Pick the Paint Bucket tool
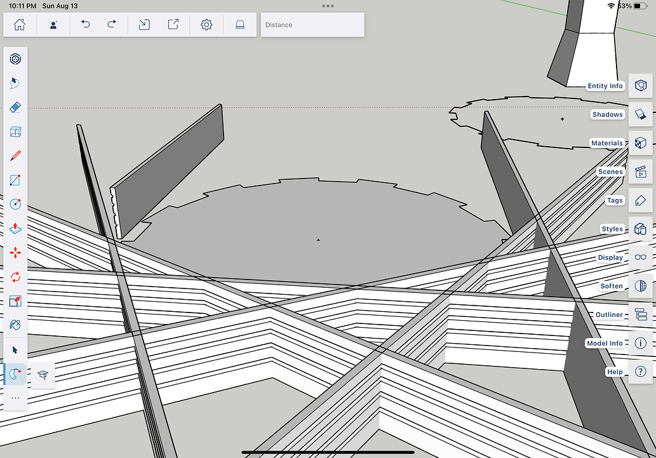Viewport: 656px width, 458px height. (x=15, y=325)
